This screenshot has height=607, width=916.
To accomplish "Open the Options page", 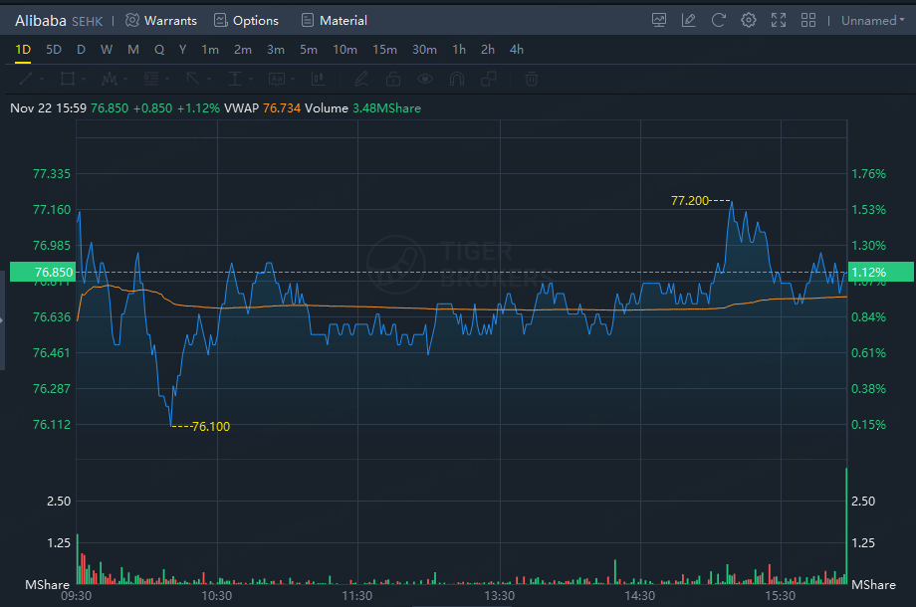I will coord(256,21).
